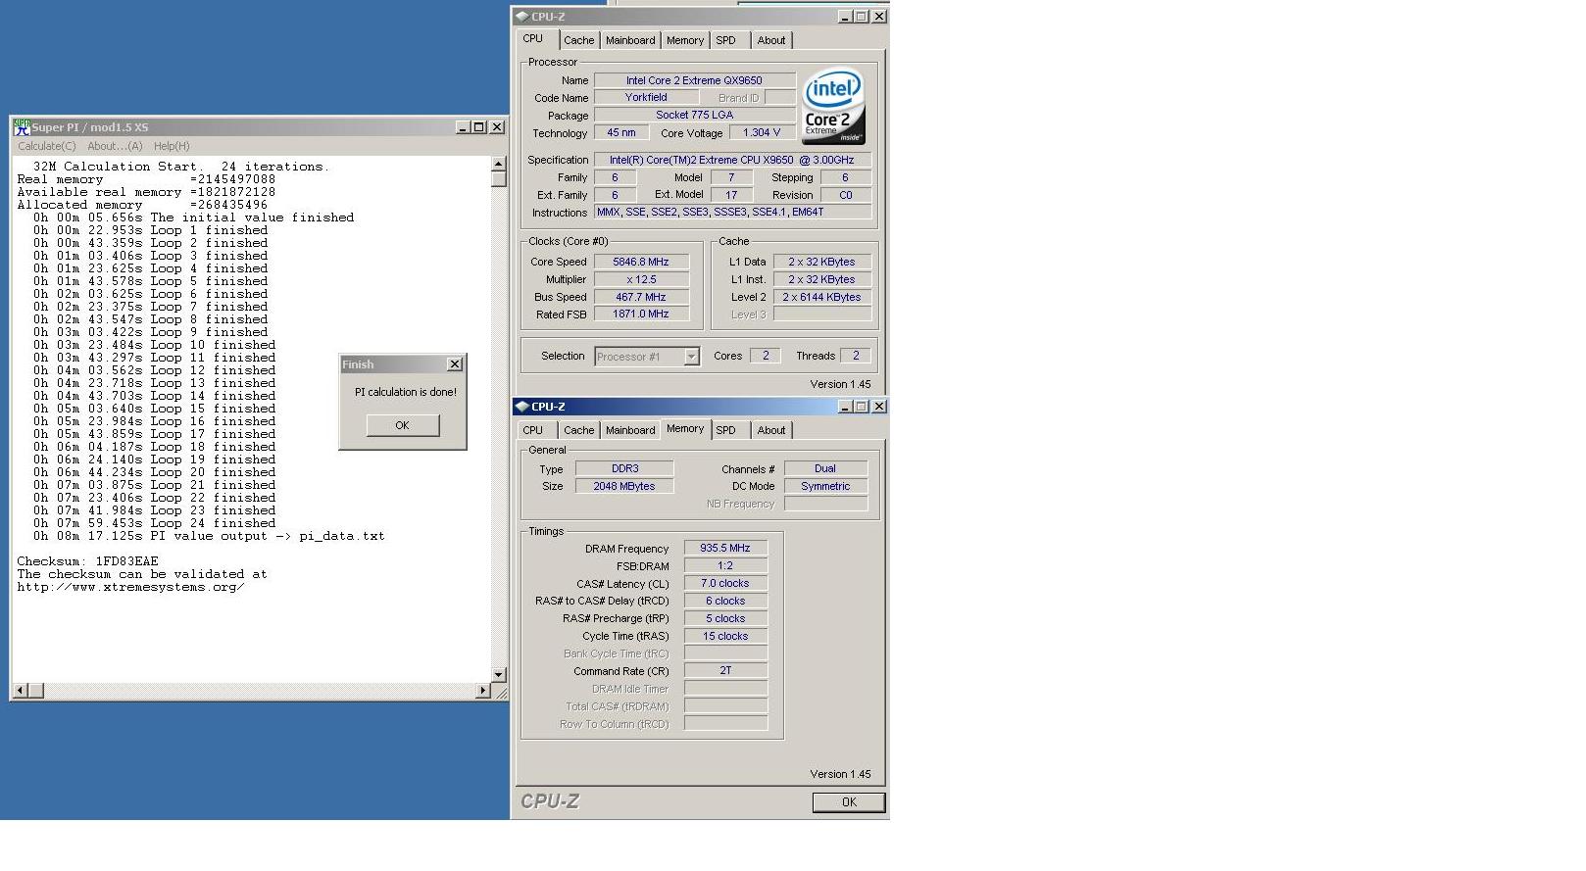1586x871 pixels.
Task: Click Super PI vertical scrollbar up arrow
Action: [498, 164]
